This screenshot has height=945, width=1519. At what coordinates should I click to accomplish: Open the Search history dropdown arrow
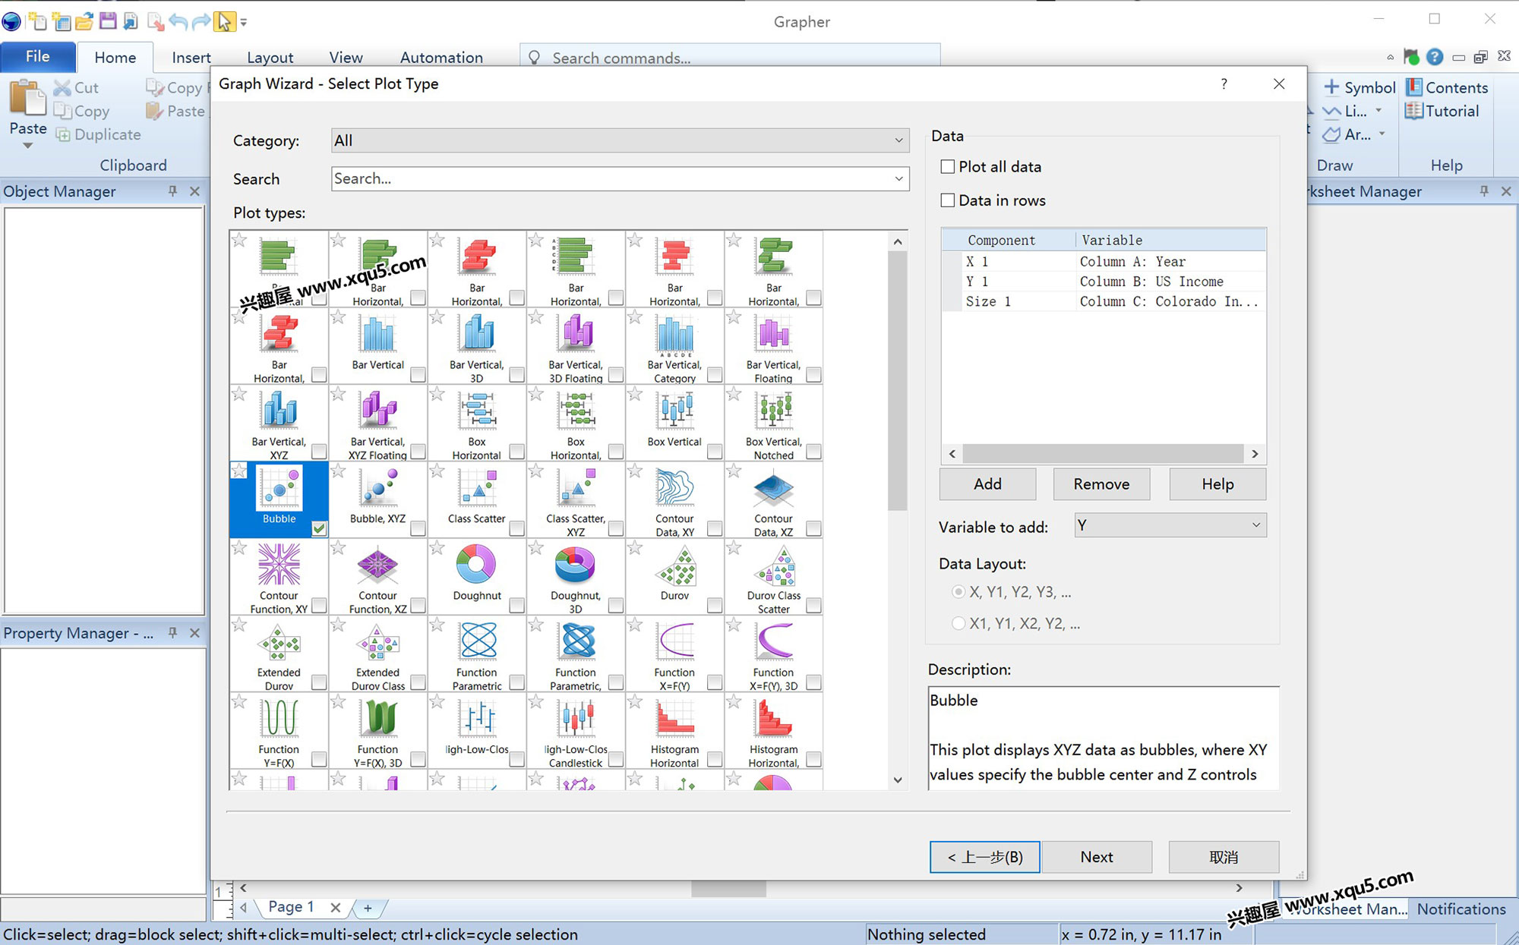tap(898, 179)
